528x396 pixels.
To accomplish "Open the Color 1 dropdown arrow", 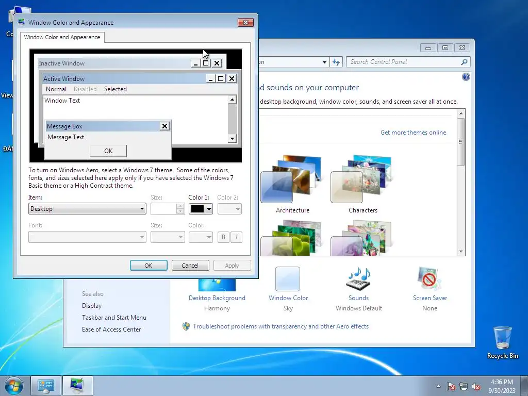I will [x=209, y=209].
